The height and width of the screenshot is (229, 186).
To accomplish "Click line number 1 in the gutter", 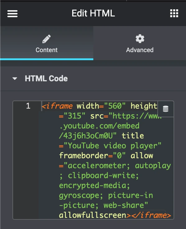I will 28,106.
